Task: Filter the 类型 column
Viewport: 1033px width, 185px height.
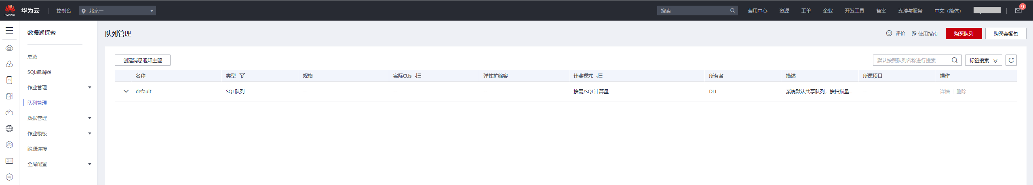Action: pos(242,76)
